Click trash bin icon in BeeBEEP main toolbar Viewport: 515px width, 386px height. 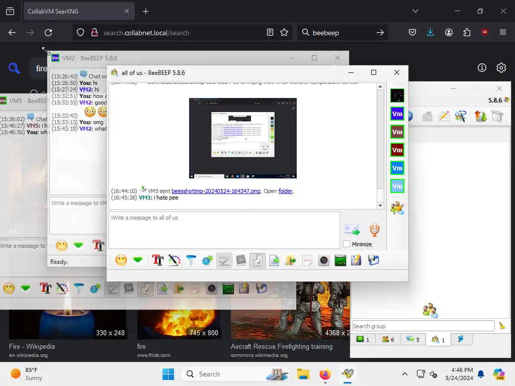point(497,116)
